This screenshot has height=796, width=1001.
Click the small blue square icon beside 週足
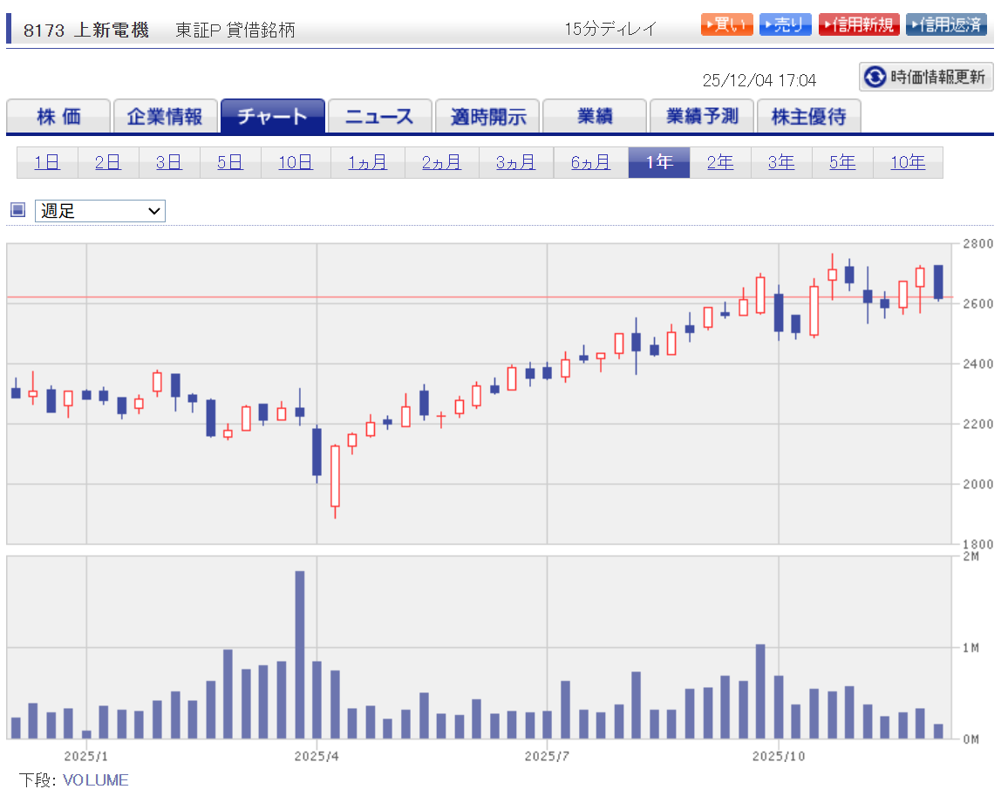[17, 210]
